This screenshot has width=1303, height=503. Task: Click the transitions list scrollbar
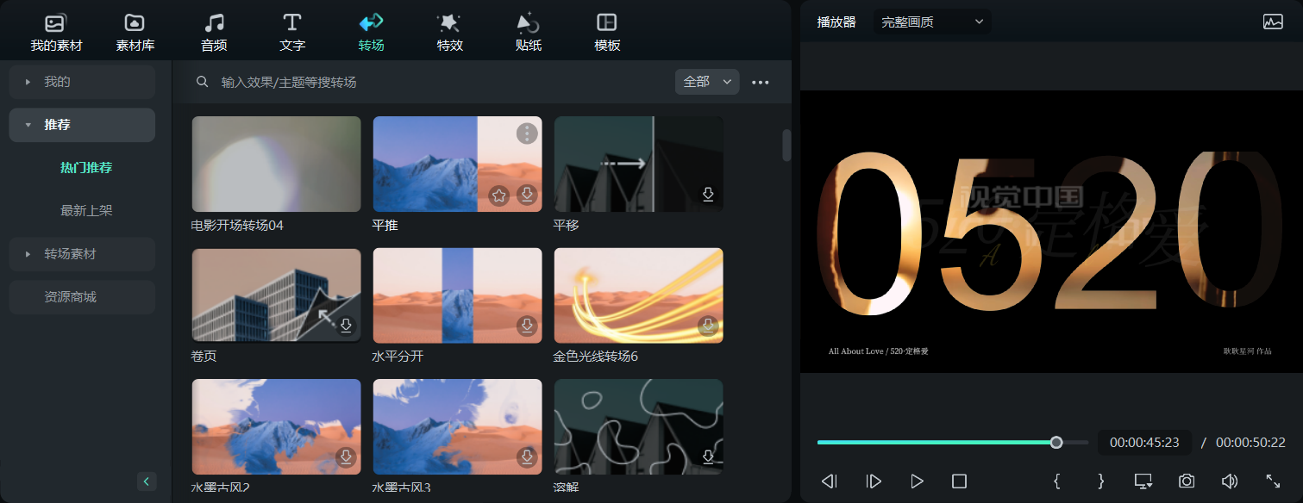786,145
